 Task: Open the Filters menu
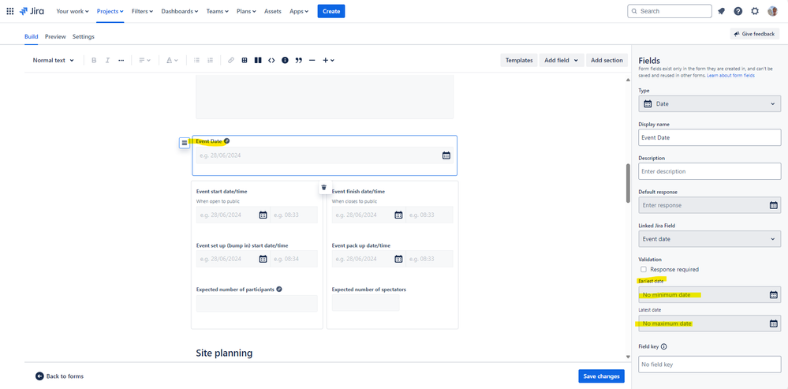point(142,11)
